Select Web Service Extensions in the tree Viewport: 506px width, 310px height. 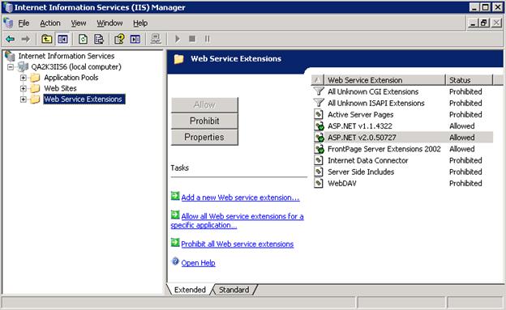point(84,100)
